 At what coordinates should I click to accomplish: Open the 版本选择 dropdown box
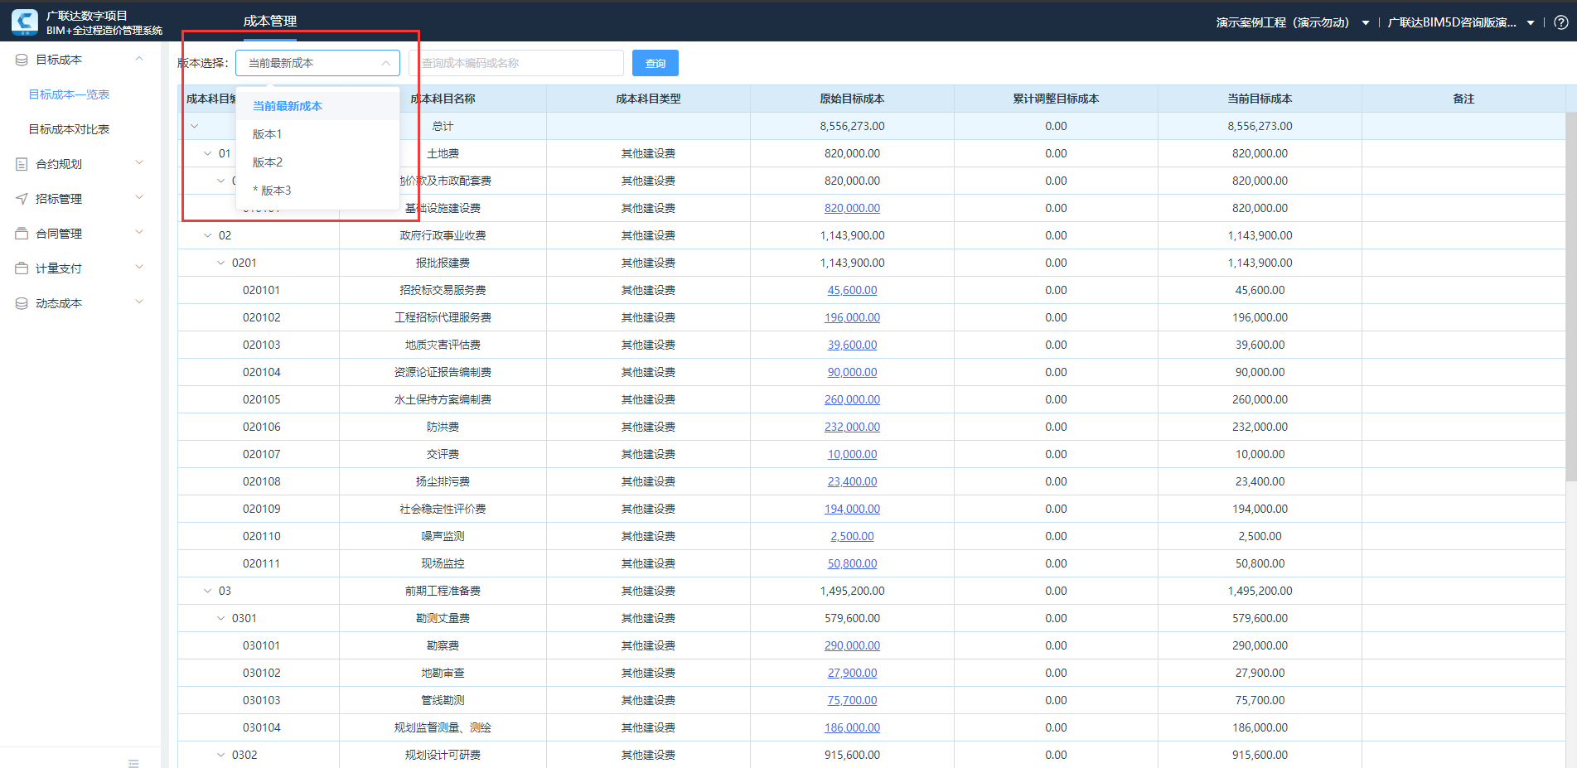(317, 63)
